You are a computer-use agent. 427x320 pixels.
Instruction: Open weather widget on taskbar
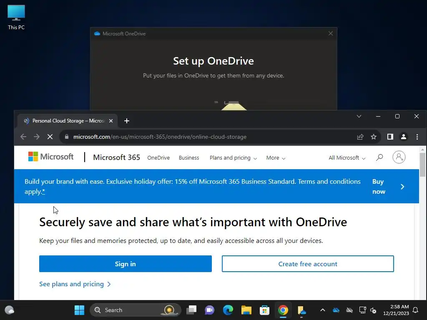pos(10,310)
